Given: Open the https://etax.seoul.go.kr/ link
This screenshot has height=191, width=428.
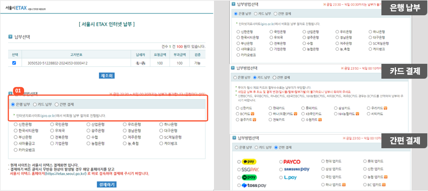Looking at the screenshot, I should [65, 173].
